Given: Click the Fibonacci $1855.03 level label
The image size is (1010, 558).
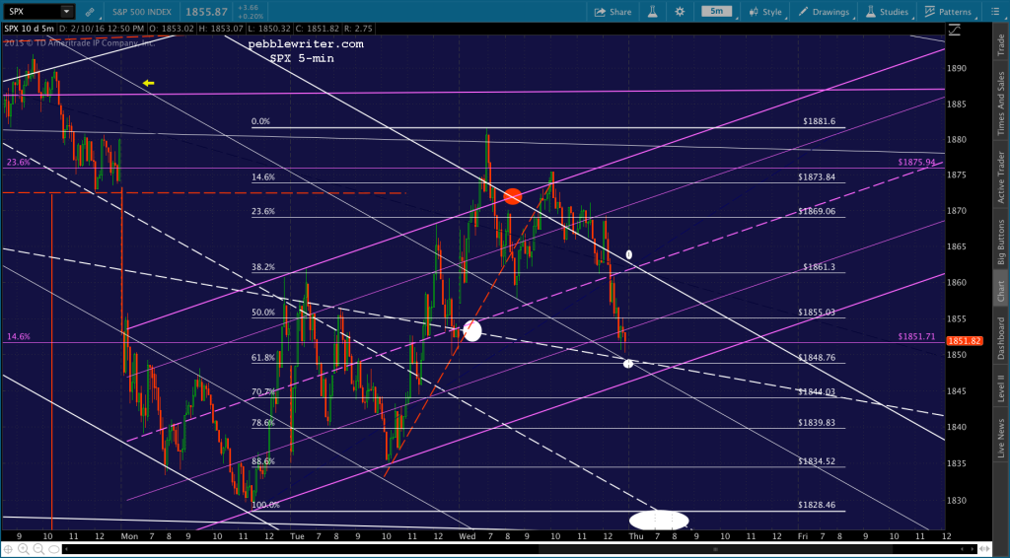Looking at the screenshot, I should 816,313.
